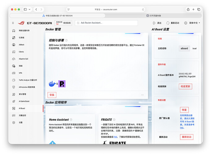Click help icon next to 控制与部署
The image size is (211, 155).
(66, 40)
